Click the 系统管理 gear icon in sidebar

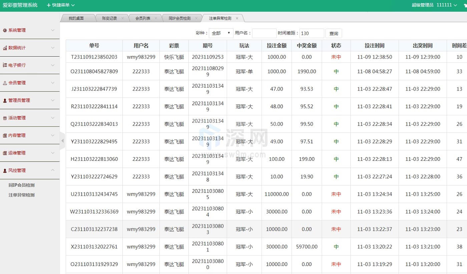click(5, 30)
